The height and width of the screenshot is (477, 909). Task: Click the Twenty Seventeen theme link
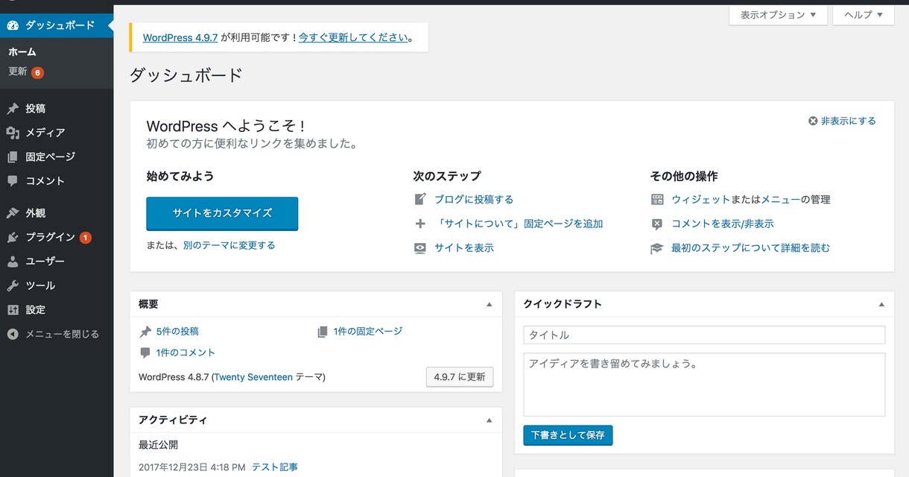point(253,377)
